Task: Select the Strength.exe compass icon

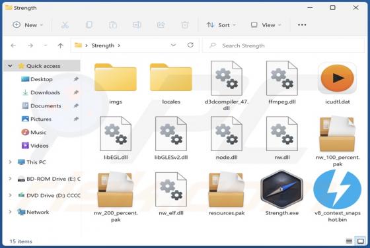Action: coord(281,189)
